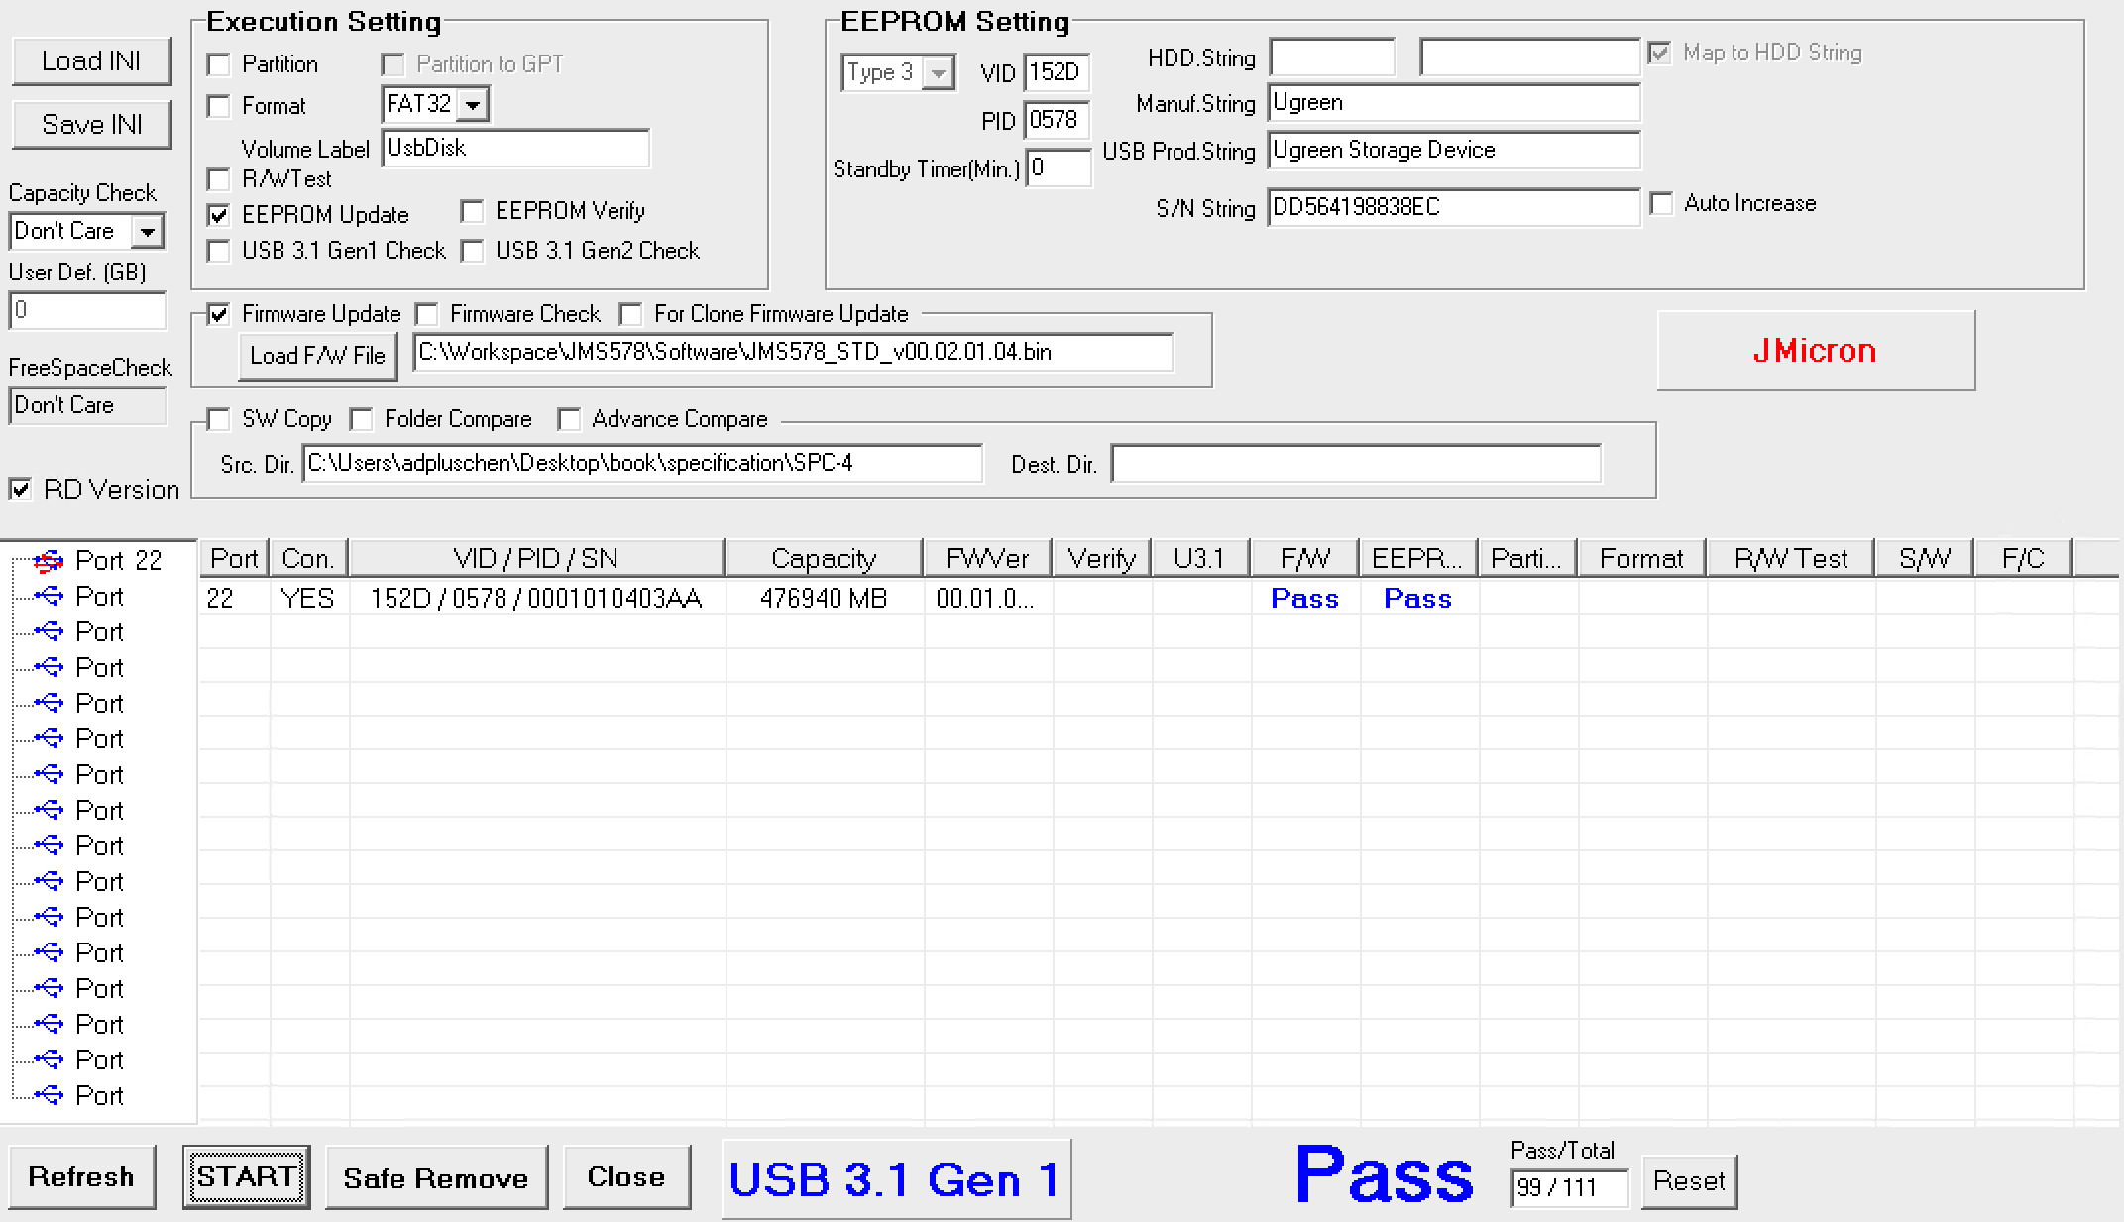
Task: Click the Volume Label field
Action: pyautogui.click(x=515, y=149)
